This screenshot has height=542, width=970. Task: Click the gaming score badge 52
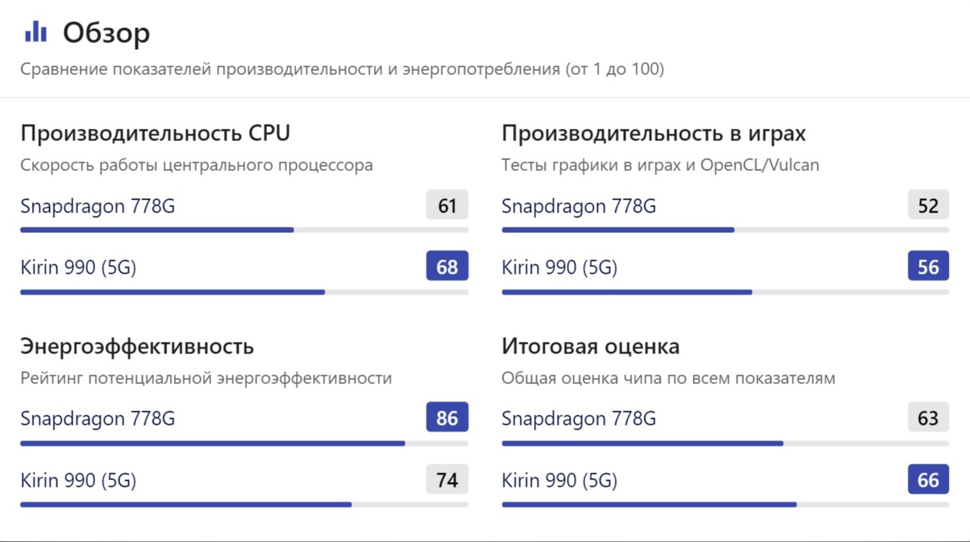[928, 205]
